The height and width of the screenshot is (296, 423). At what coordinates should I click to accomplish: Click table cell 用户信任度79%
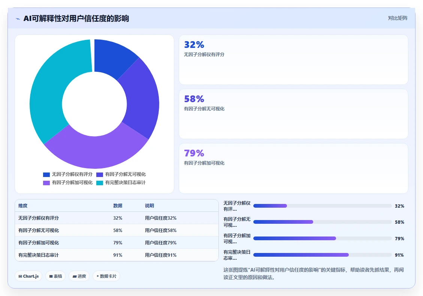click(x=161, y=242)
